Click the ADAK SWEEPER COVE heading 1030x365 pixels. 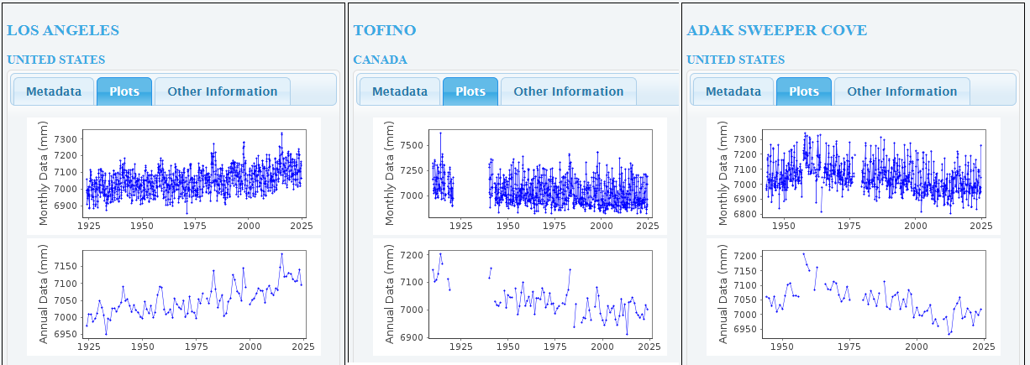click(x=777, y=30)
